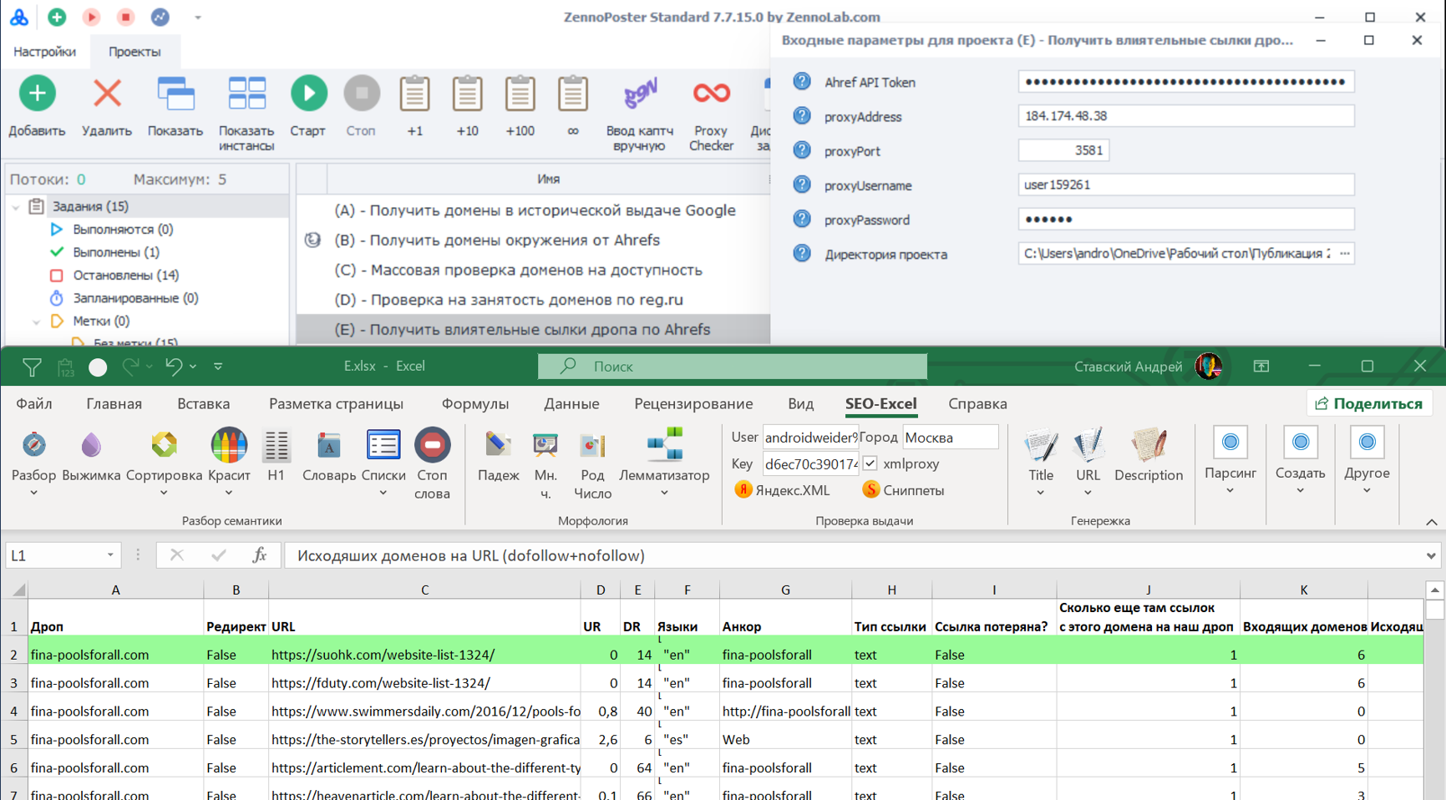Click the Сниппеты button
Image resolution: width=1446 pixels, height=800 pixels.
[x=903, y=490]
